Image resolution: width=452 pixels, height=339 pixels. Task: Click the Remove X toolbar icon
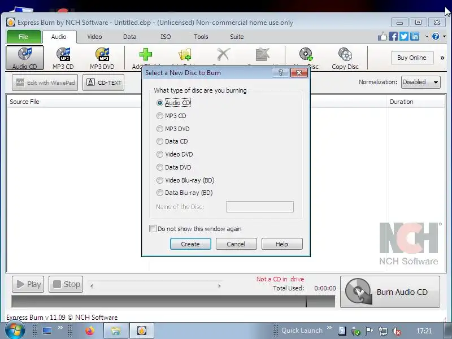tap(223, 54)
